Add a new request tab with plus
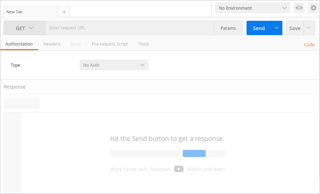The height and width of the screenshot is (194, 320). (64, 12)
